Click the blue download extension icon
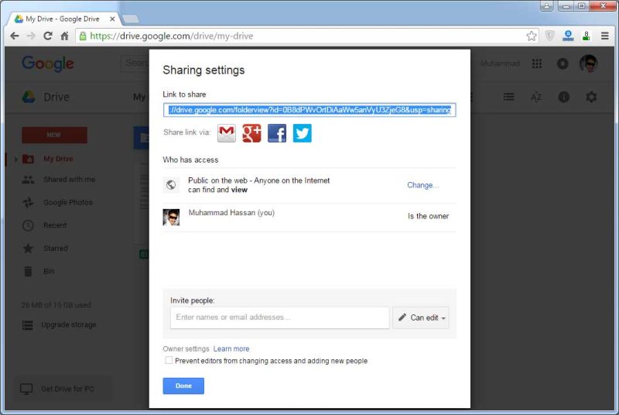This screenshot has height=415, width=619. click(568, 36)
